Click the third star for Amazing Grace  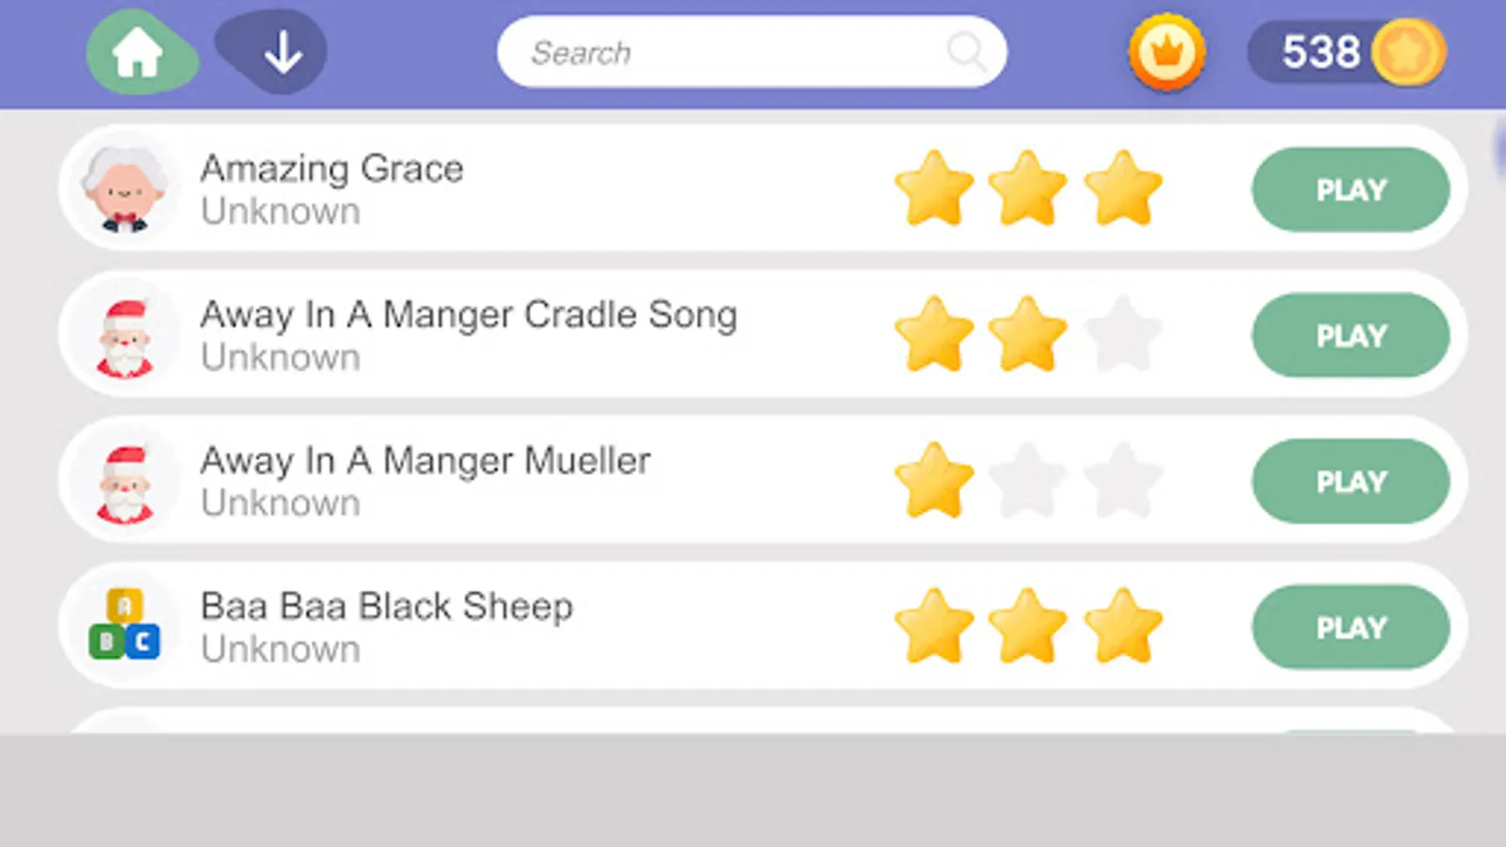(x=1123, y=189)
